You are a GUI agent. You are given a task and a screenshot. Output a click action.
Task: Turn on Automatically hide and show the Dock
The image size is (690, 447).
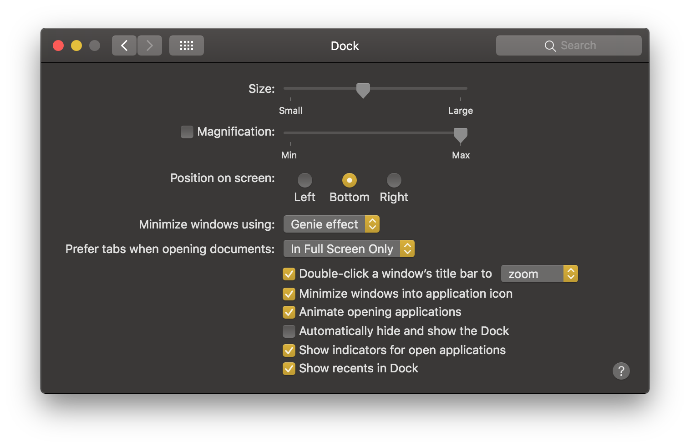coord(289,331)
